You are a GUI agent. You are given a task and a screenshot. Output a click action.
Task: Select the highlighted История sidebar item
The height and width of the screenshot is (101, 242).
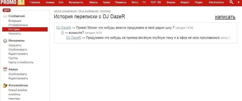pyautogui.click(x=14, y=29)
